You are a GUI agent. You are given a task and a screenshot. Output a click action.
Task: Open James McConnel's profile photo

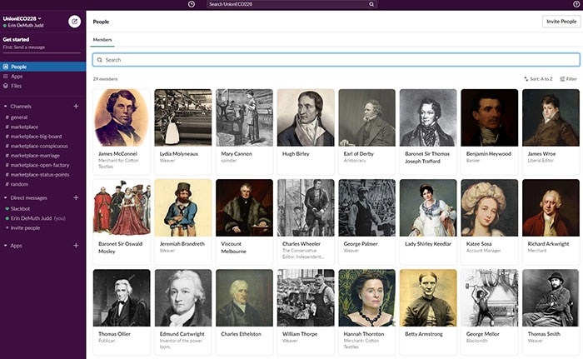tap(122, 117)
